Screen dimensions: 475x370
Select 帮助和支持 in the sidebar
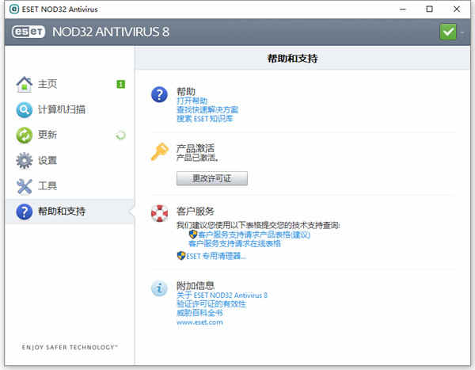tap(70, 212)
